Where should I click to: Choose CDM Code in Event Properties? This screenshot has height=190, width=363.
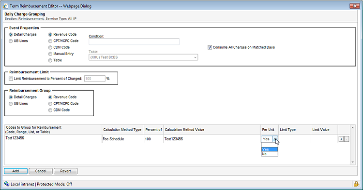50,47
